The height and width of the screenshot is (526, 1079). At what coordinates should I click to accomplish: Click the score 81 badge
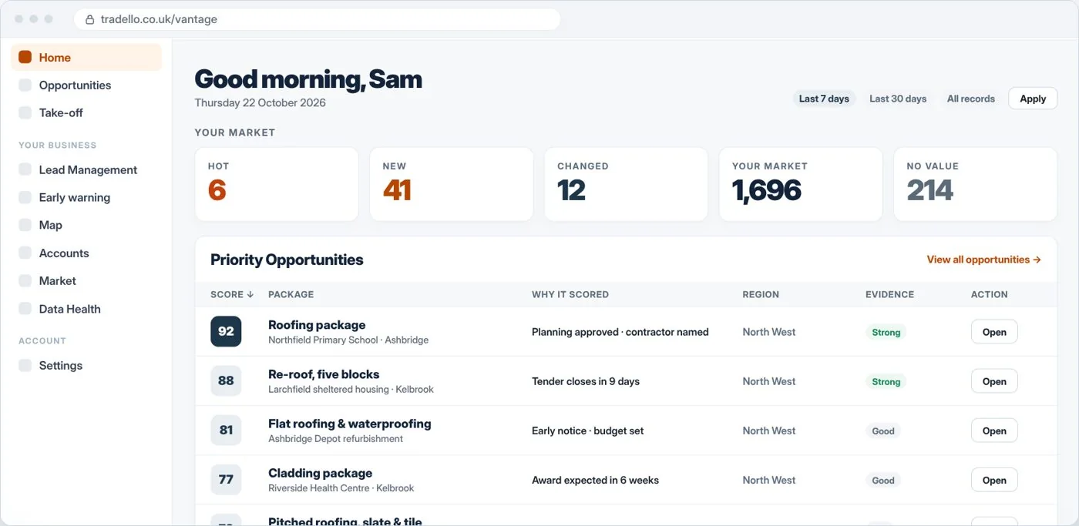coord(226,430)
